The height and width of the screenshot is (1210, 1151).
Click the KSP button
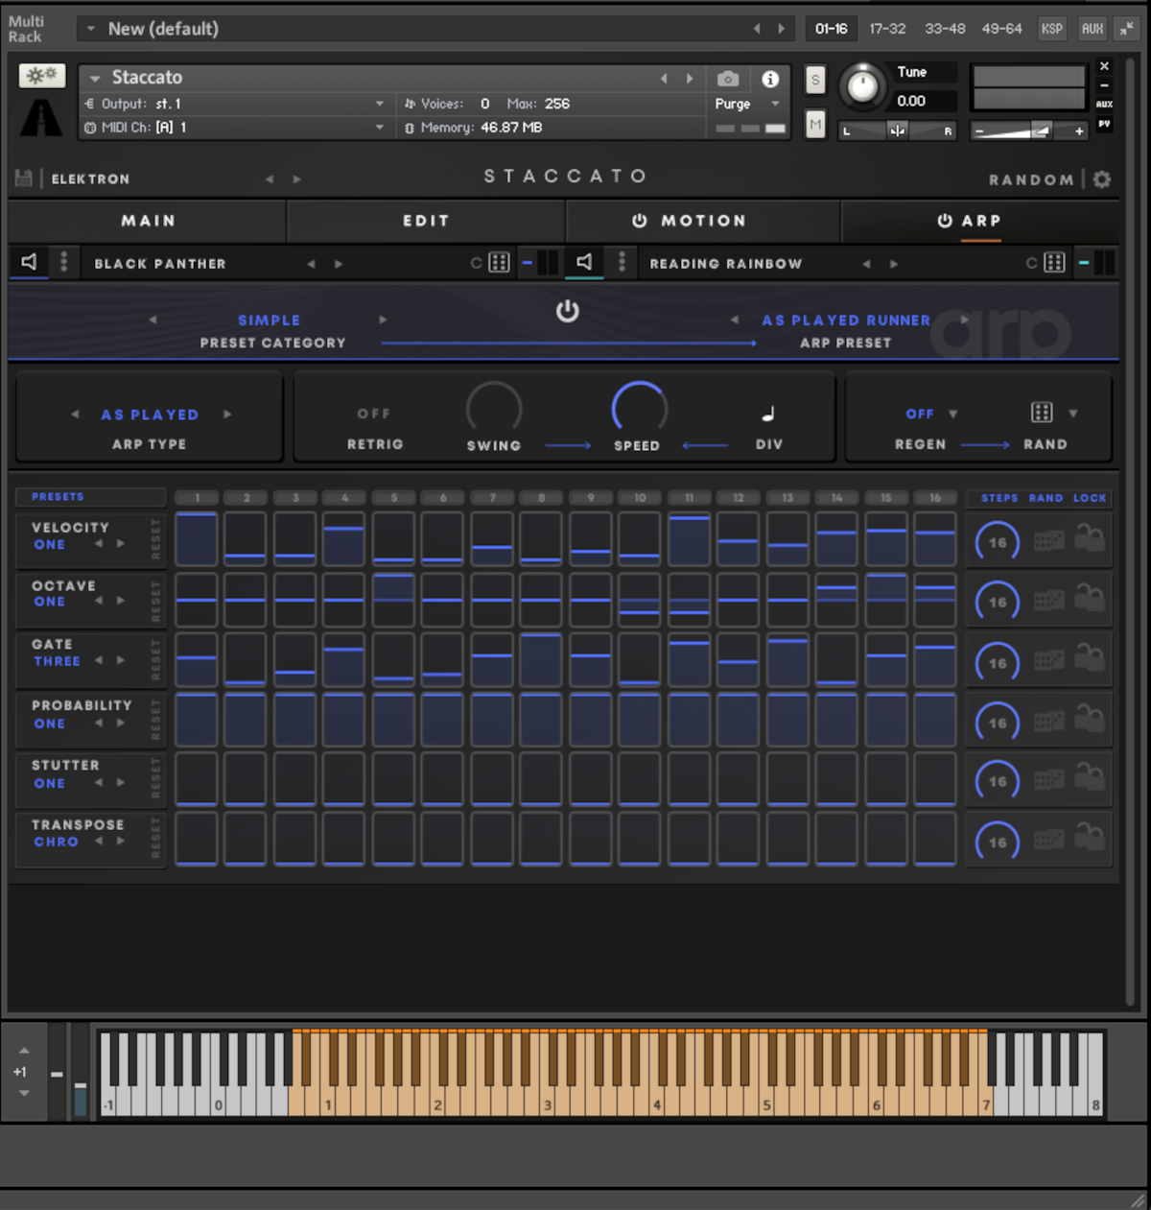click(1052, 29)
